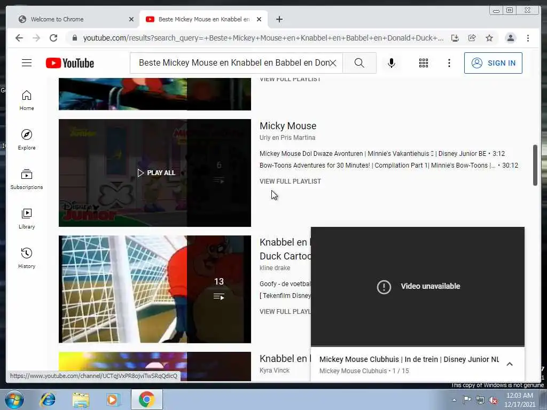Image resolution: width=547 pixels, height=410 pixels.
Task: Play all of Micky Mouse playlist
Action: click(157, 172)
